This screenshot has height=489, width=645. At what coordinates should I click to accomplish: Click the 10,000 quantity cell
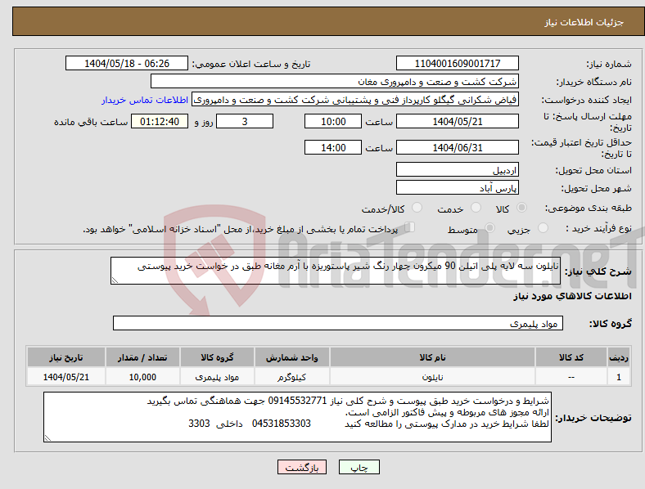[142, 377]
